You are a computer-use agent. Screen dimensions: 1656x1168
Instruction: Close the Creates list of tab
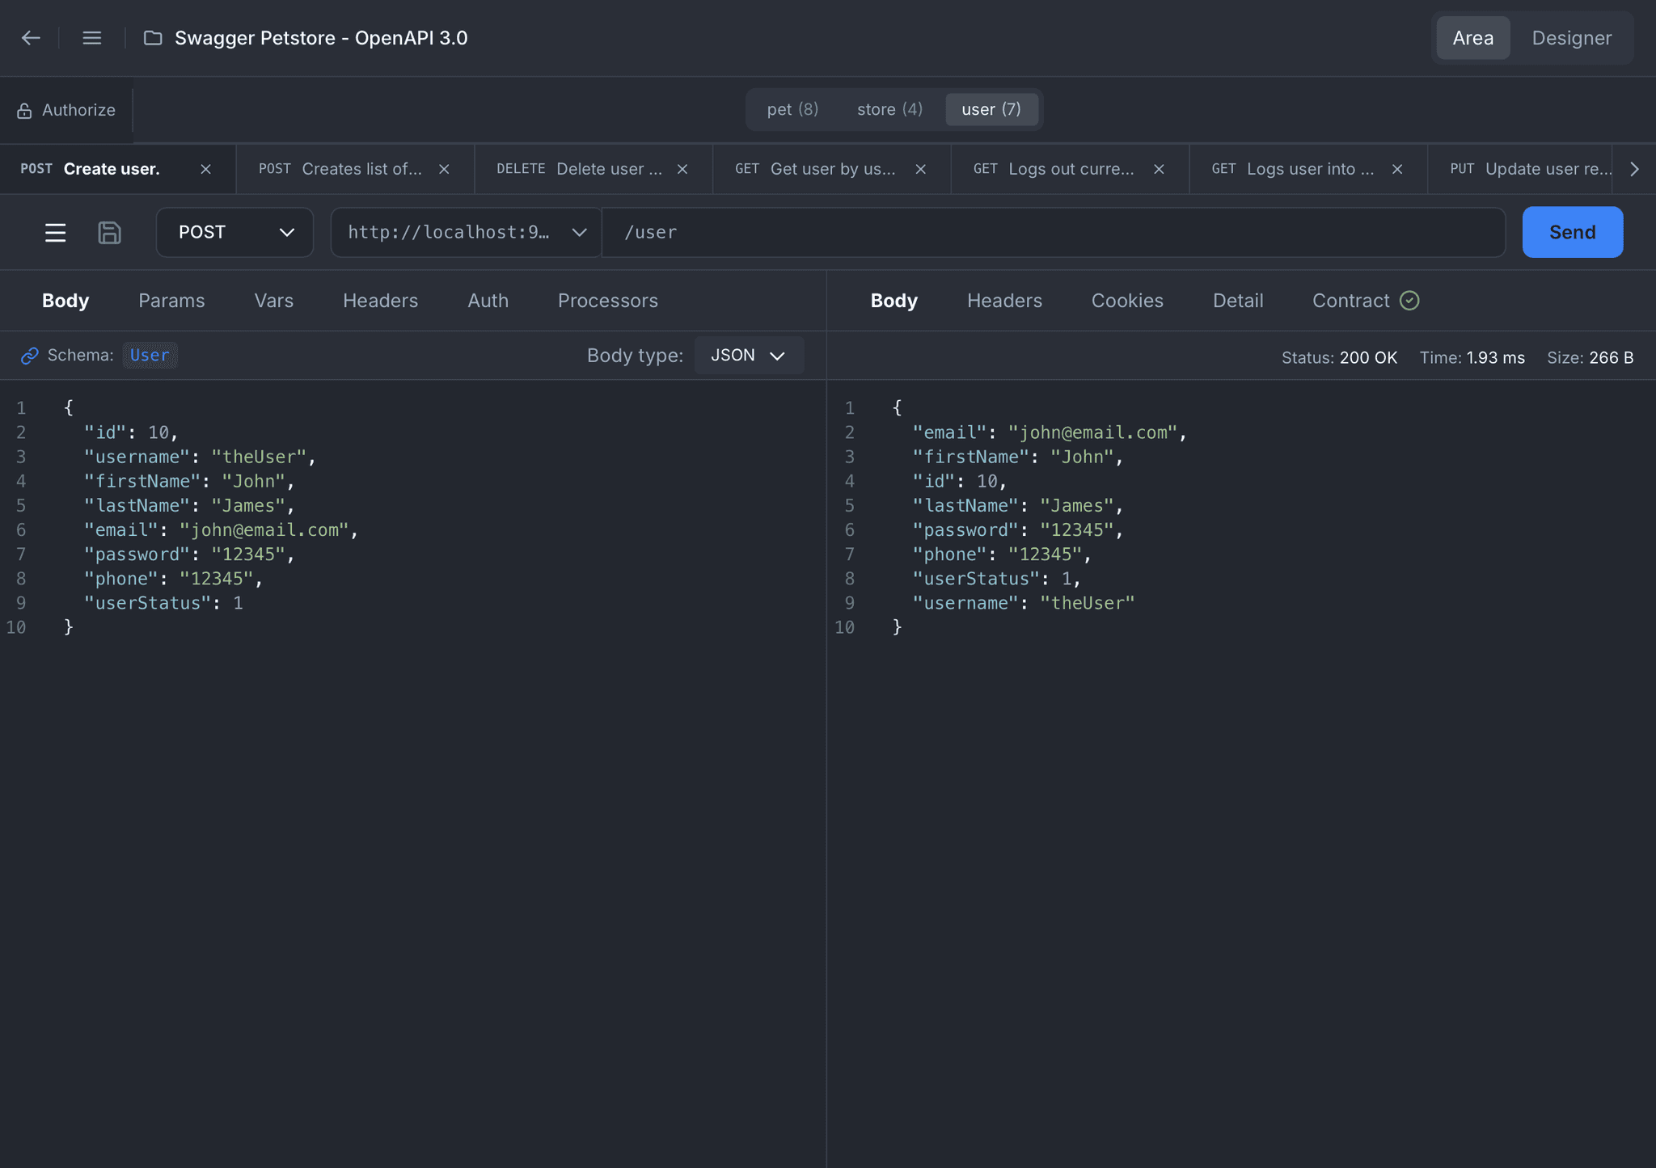tap(444, 169)
